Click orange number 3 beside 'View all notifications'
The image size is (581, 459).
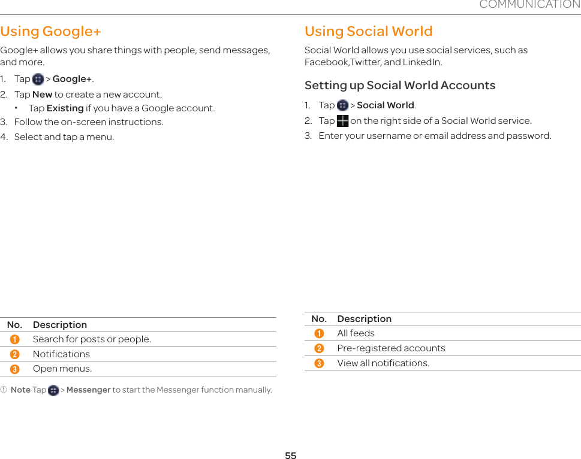pos(319,363)
